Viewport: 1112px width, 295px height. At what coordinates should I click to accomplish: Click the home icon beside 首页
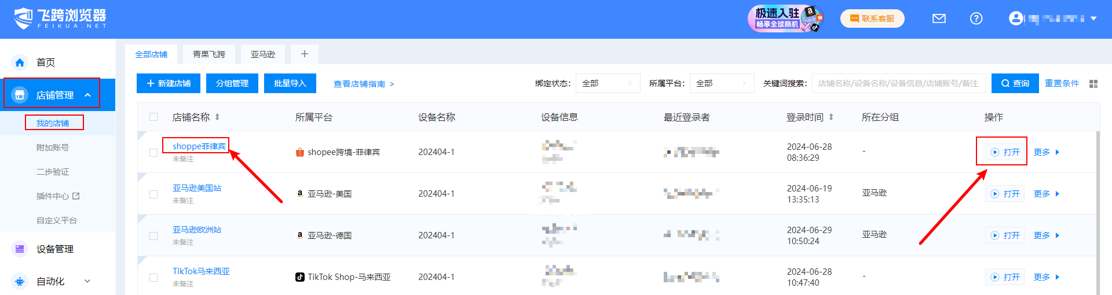tap(20, 62)
